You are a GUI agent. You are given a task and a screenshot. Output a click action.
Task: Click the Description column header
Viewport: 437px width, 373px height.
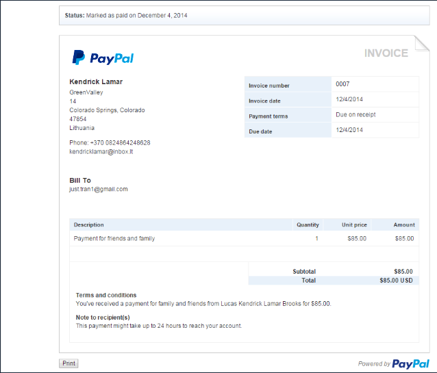89,224
